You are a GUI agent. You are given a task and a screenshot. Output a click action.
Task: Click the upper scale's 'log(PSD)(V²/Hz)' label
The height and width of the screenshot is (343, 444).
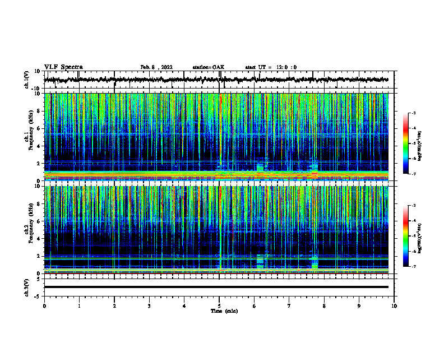click(x=420, y=146)
